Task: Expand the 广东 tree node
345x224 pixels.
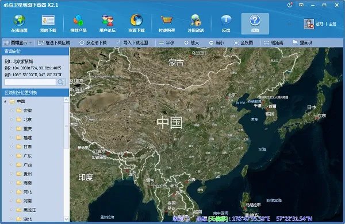Action: click(11, 156)
